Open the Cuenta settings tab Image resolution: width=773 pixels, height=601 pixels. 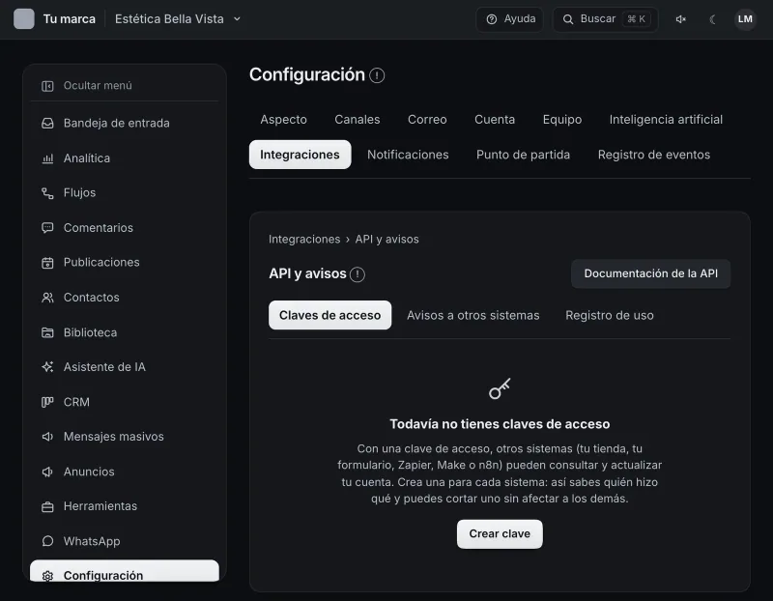(495, 119)
